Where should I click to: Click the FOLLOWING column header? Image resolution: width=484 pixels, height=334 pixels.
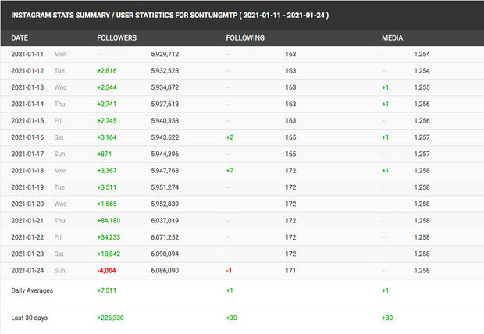click(245, 37)
